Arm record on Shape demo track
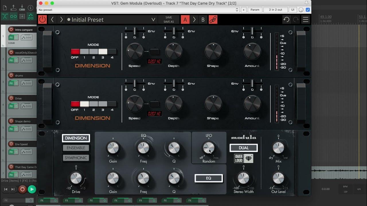Viewport: 367px width, 206px height. pyautogui.click(x=11, y=121)
